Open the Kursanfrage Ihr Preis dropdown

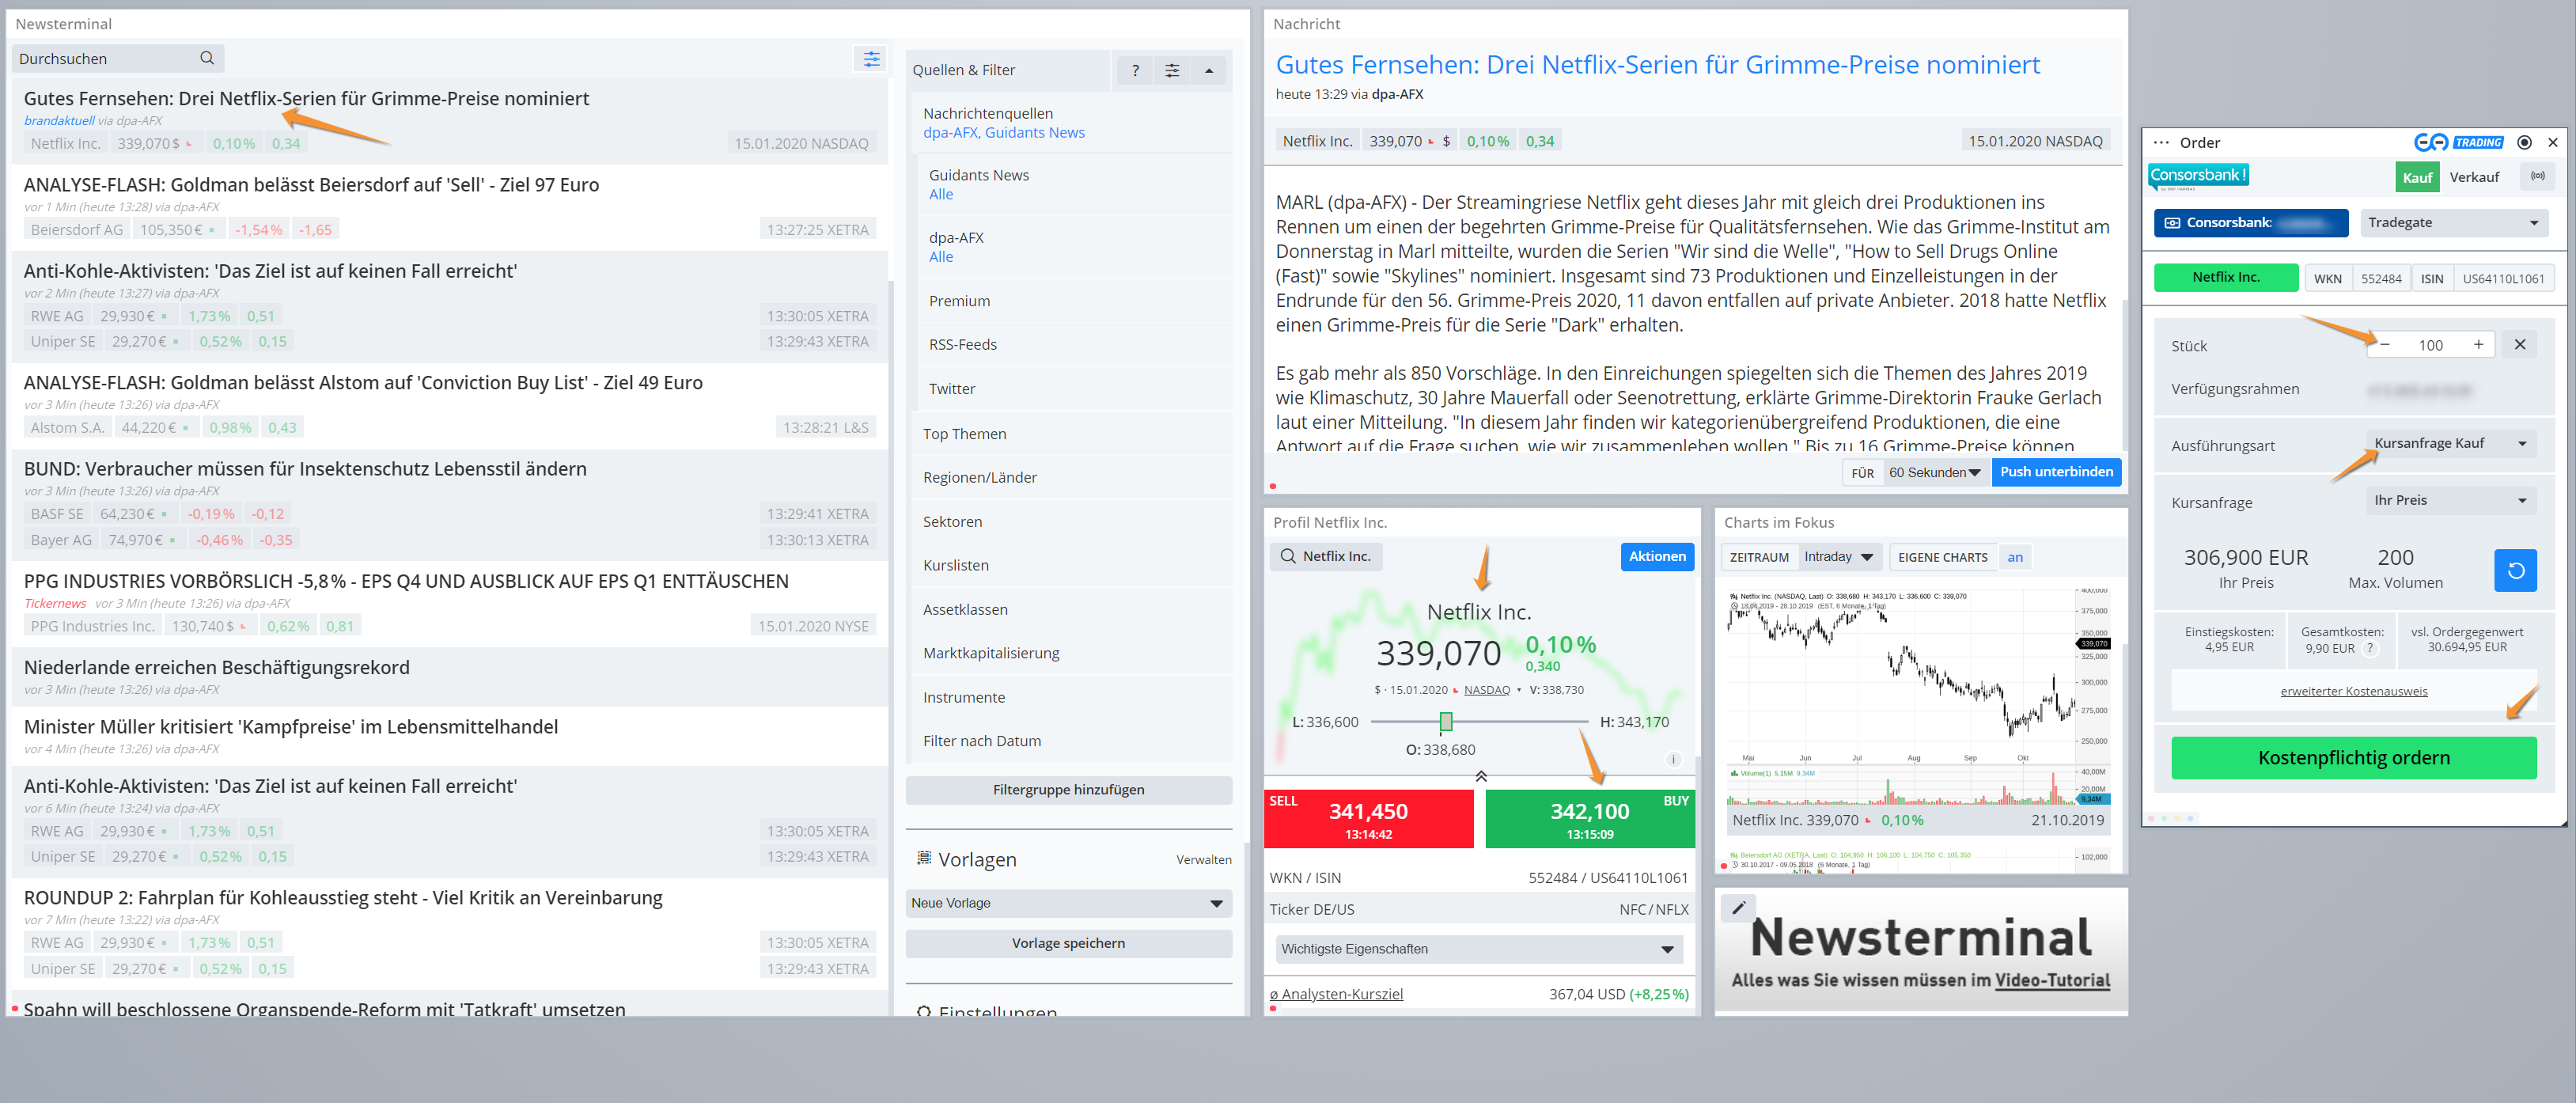(2450, 500)
